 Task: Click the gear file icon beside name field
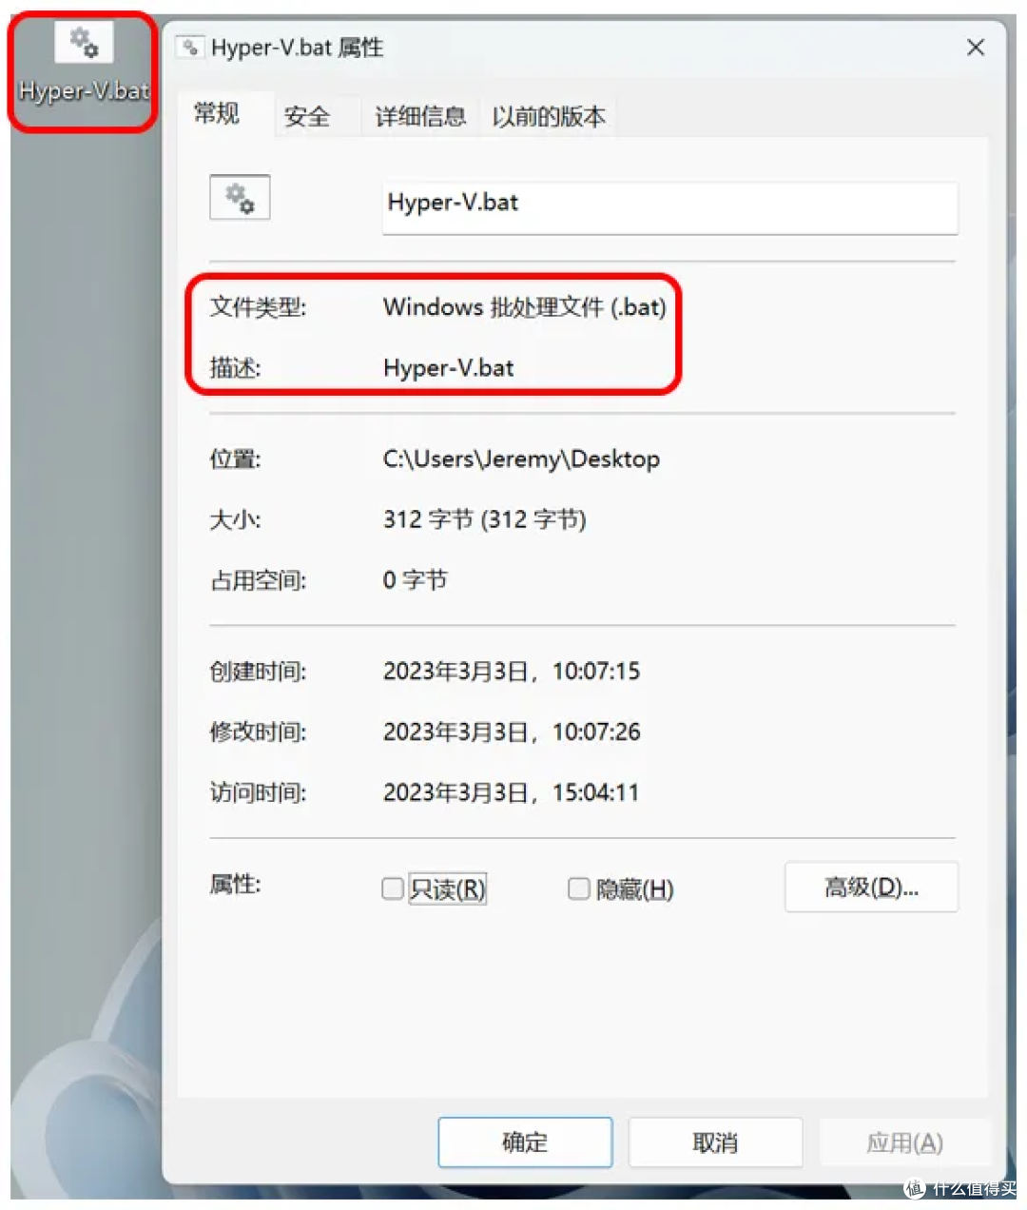240,198
